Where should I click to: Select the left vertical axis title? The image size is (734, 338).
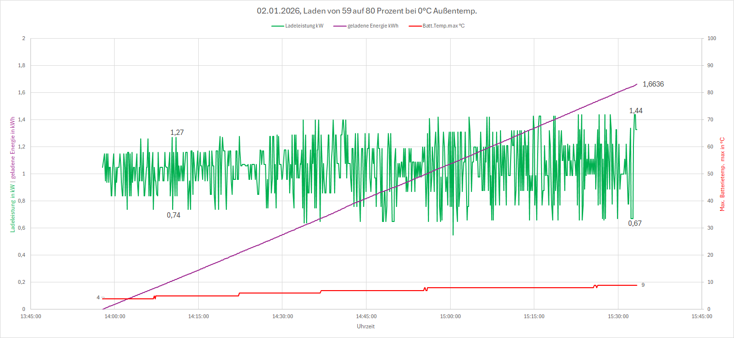click(13, 174)
